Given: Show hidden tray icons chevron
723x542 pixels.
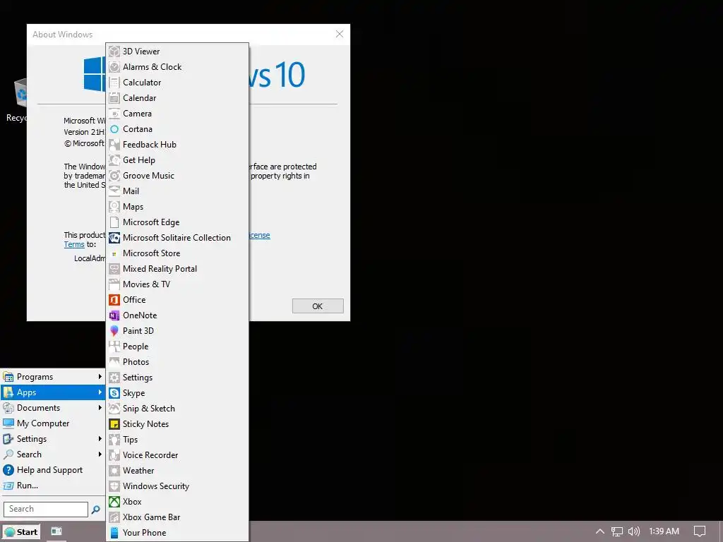Looking at the screenshot, I should point(600,531).
